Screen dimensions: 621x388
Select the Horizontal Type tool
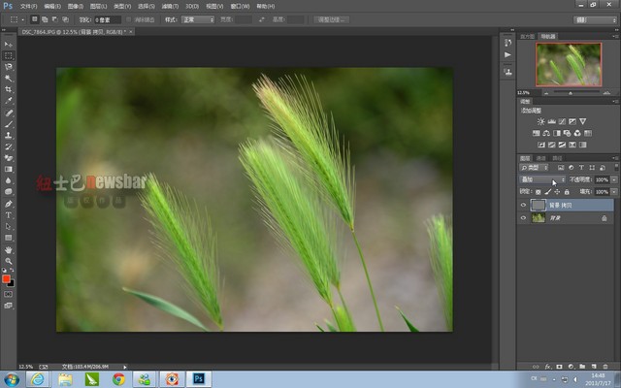click(x=9, y=214)
